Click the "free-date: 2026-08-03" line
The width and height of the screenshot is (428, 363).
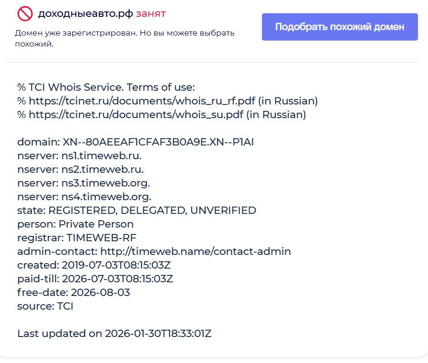(x=73, y=292)
